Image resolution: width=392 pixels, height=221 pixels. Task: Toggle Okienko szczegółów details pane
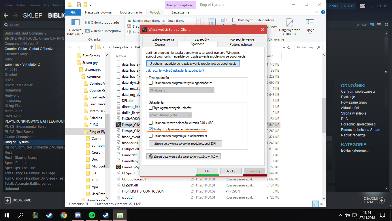[x=103, y=31]
